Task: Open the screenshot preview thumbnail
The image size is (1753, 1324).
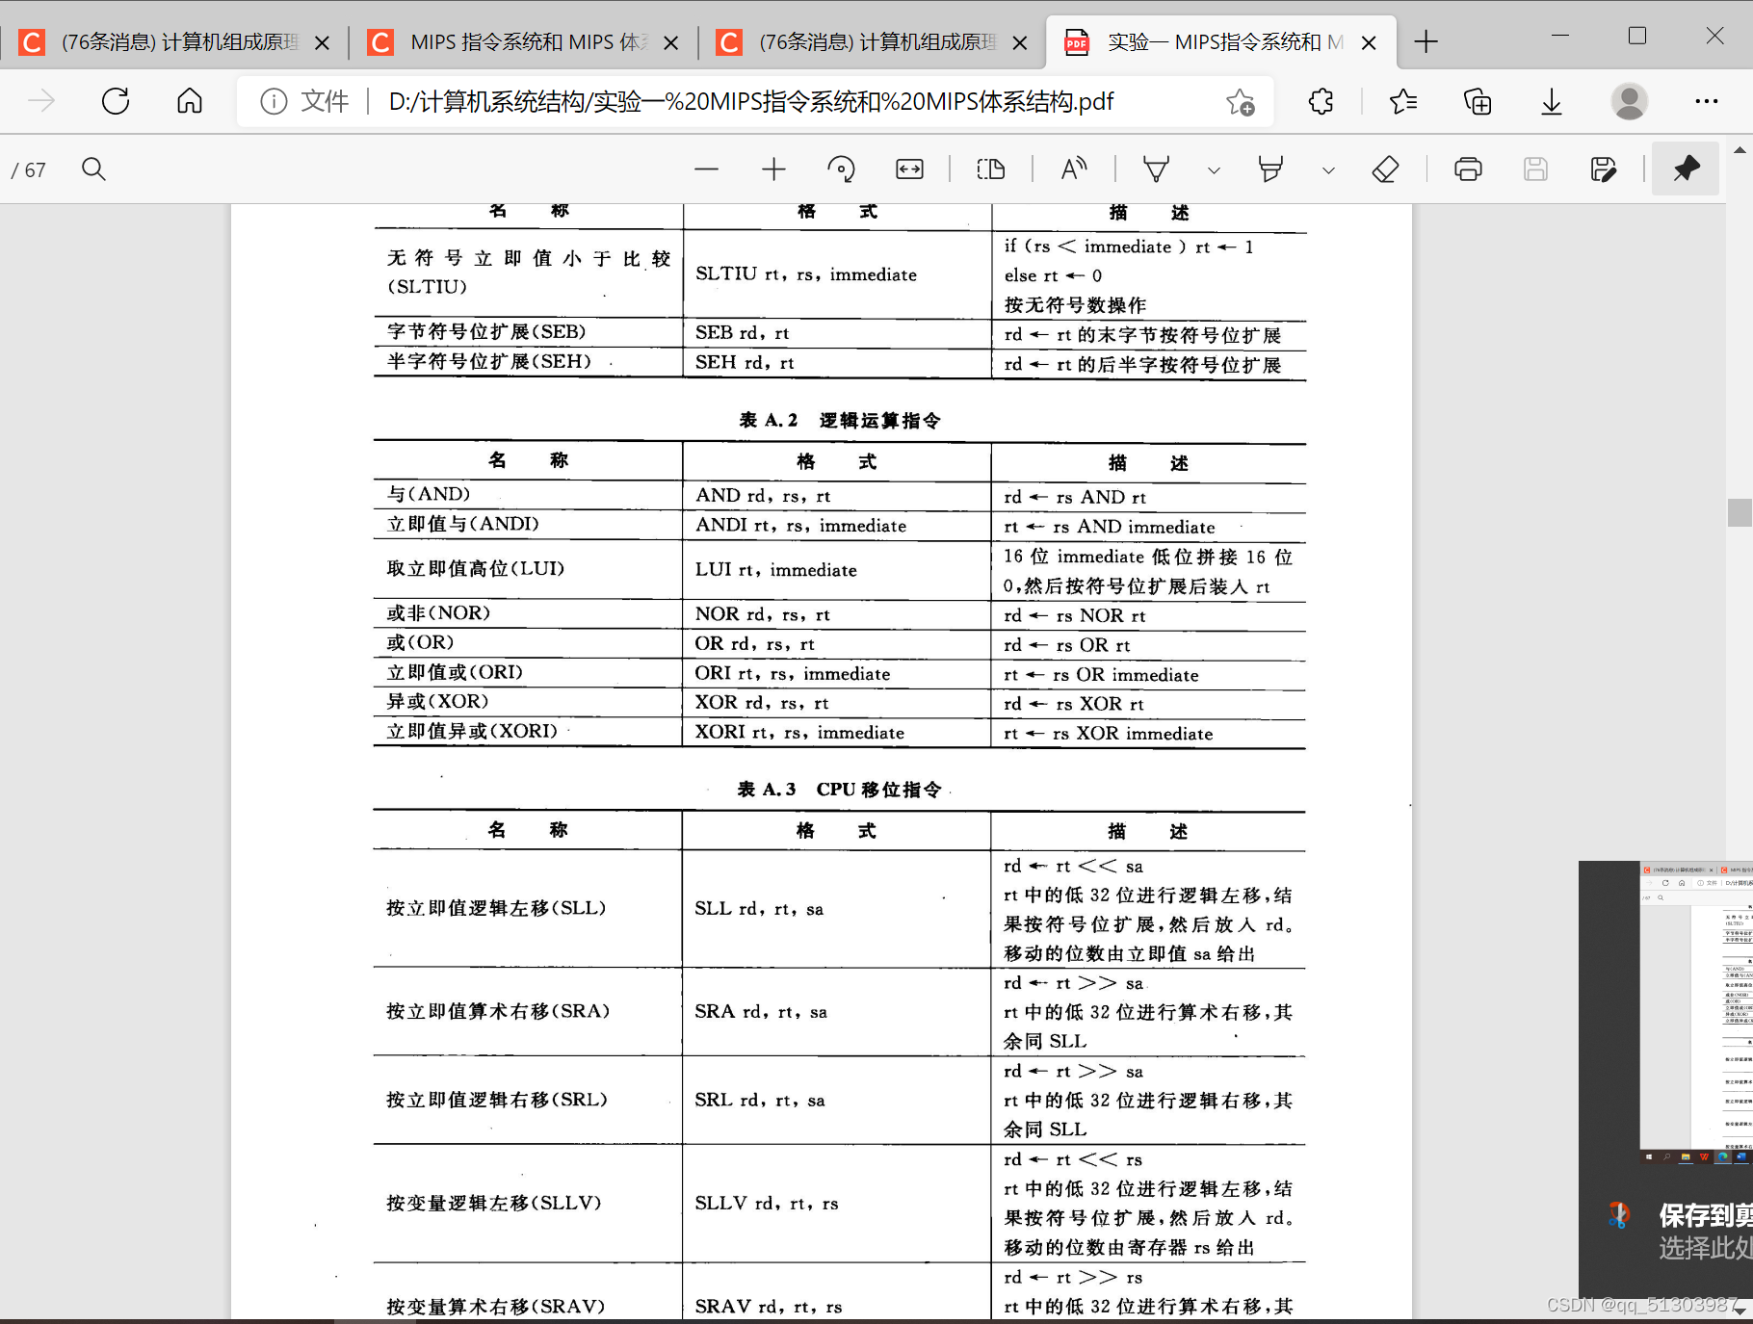Action: [x=1696, y=1013]
